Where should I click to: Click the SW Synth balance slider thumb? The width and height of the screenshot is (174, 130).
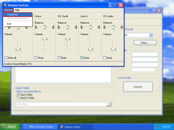[x=67, y=27]
